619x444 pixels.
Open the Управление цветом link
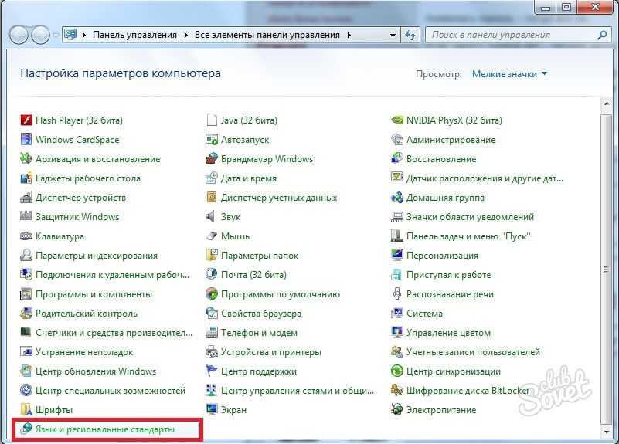[448, 333]
